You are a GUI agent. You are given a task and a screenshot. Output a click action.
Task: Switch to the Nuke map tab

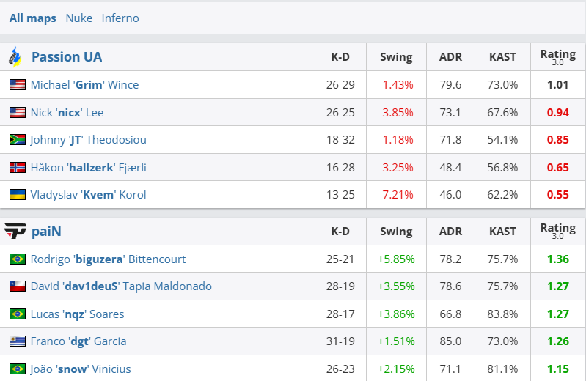tap(78, 18)
